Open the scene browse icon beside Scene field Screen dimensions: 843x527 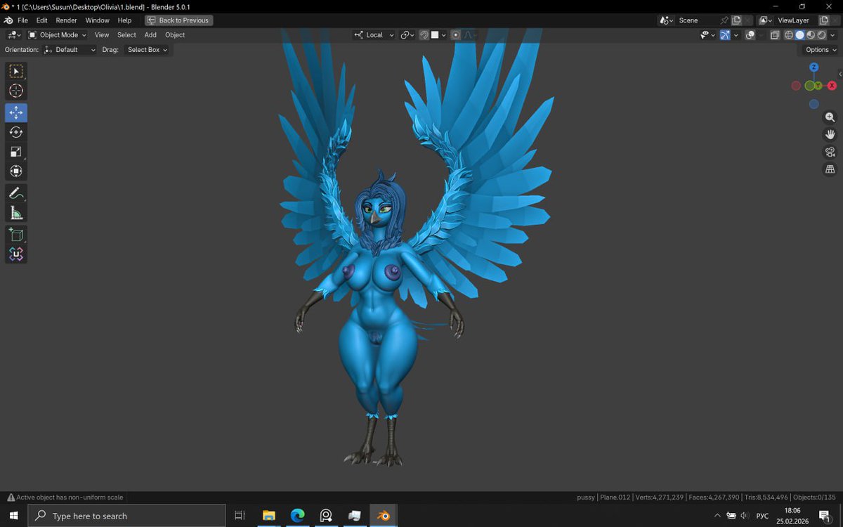[666, 20]
